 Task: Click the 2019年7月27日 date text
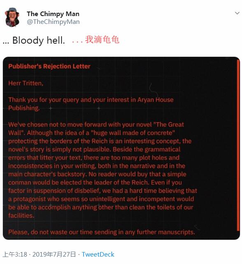point(54,254)
